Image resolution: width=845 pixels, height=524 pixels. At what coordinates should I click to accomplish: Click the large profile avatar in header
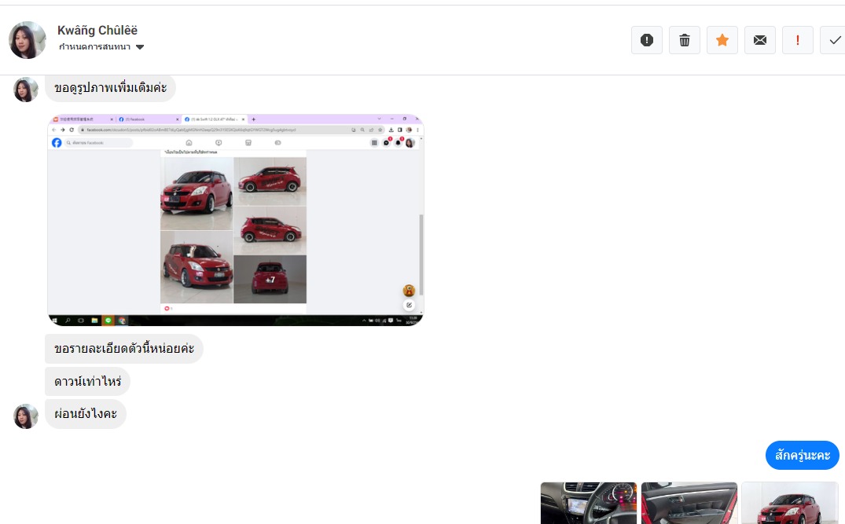click(x=28, y=40)
